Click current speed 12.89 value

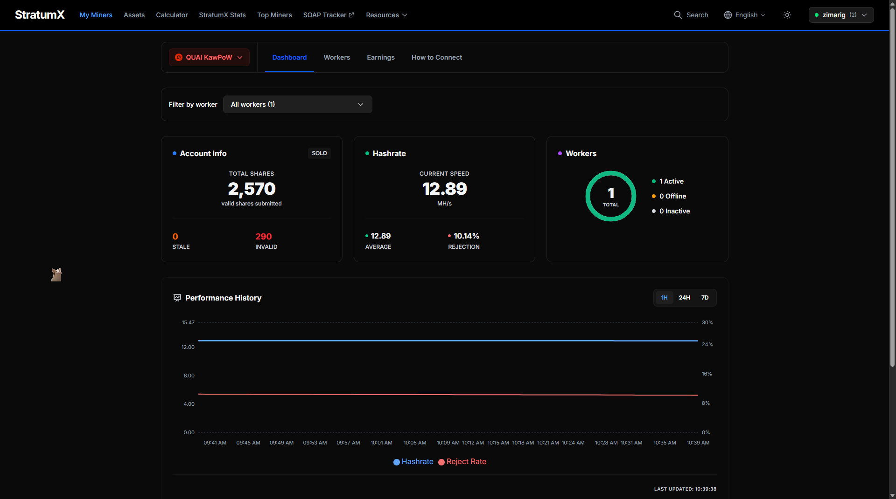444,189
